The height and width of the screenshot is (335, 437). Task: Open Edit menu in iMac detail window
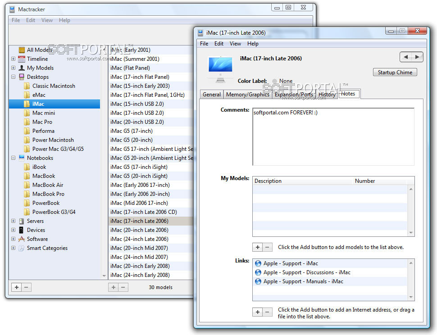[x=219, y=44]
